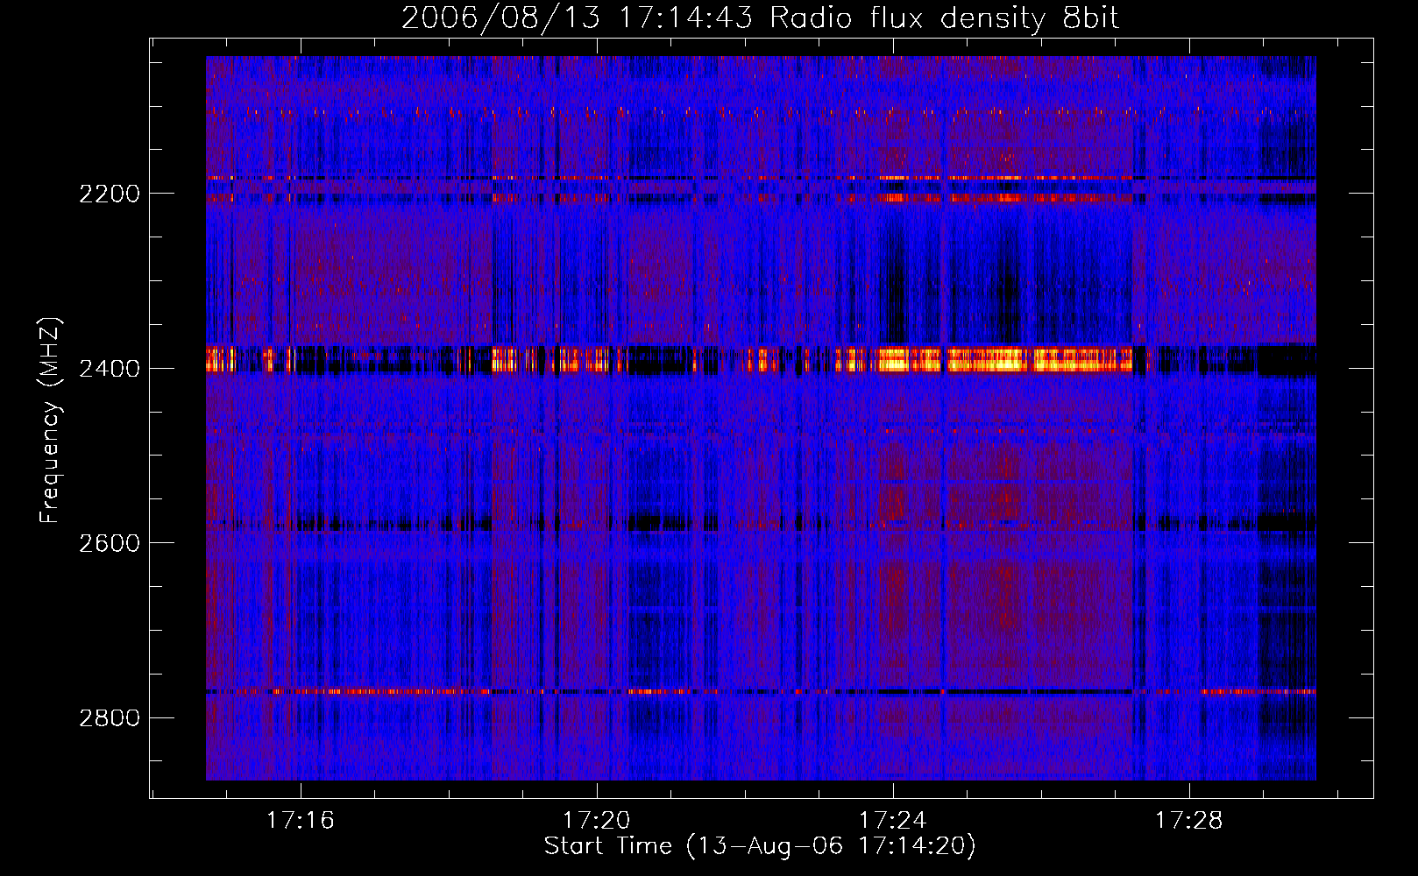Click the 17:16 time tick label

pos(301,821)
